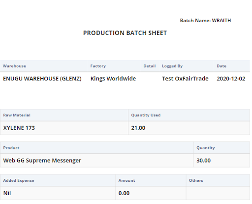This screenshot has width=252, height=204.
Task: Select the Web GG Supreme Messenger product
Action: pos(42,161)
